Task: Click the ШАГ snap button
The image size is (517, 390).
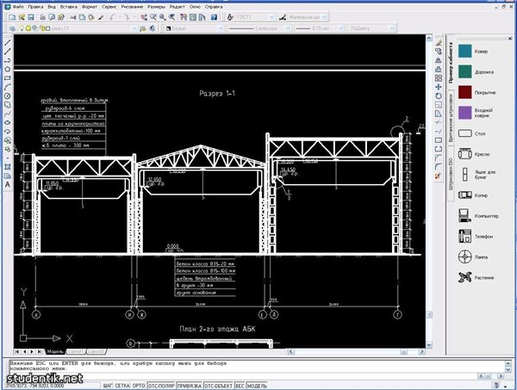Action: (x=108, y=386)
